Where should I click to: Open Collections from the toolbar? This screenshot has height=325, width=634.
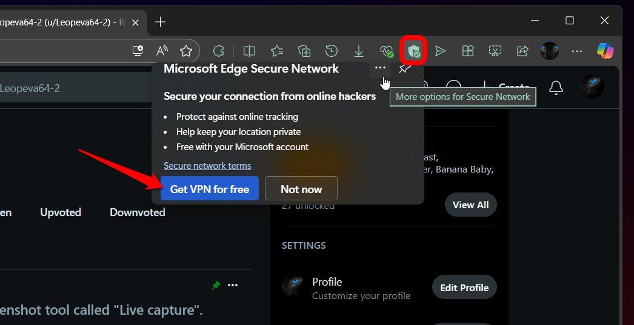coord(304,51)
